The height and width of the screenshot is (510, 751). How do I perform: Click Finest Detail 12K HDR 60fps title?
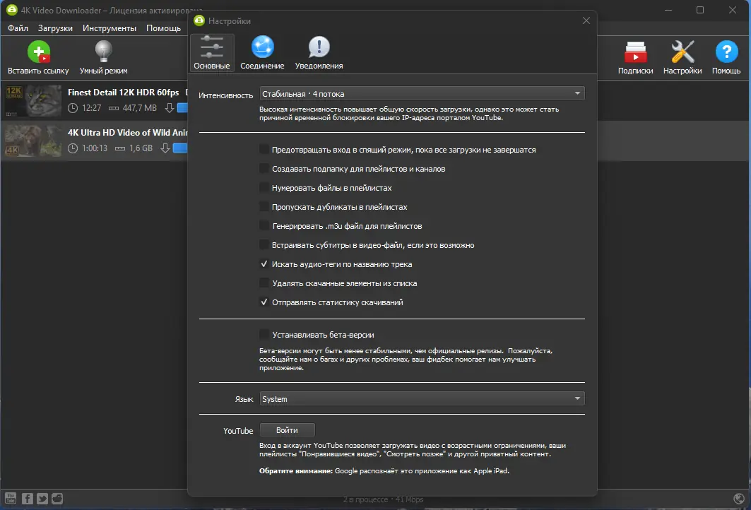123,93
